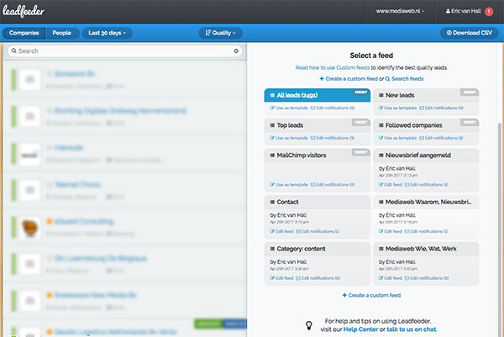Screen dimensions: 504x337
Task: Click list icon beside Contact feed
Action: (x=272, y=202)
